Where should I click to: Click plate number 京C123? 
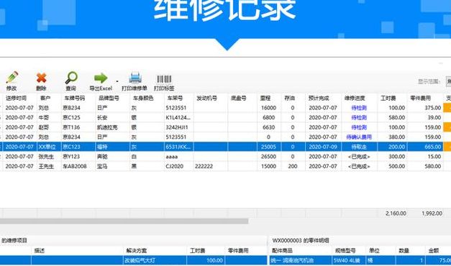pos(71,147)
